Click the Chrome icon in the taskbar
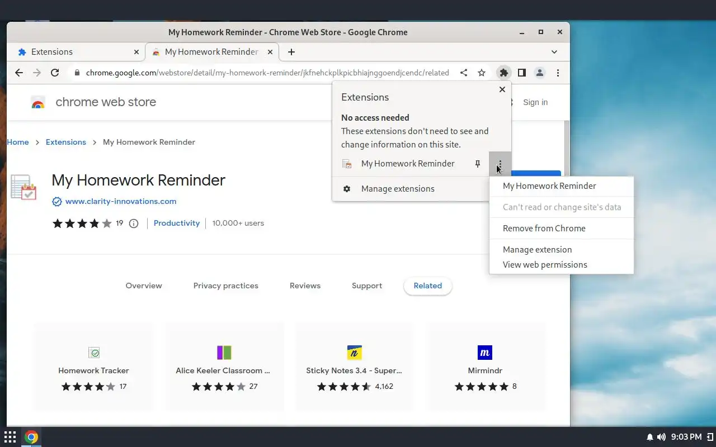The width and height of the screenshot is (716, 447). click(31, 437)
